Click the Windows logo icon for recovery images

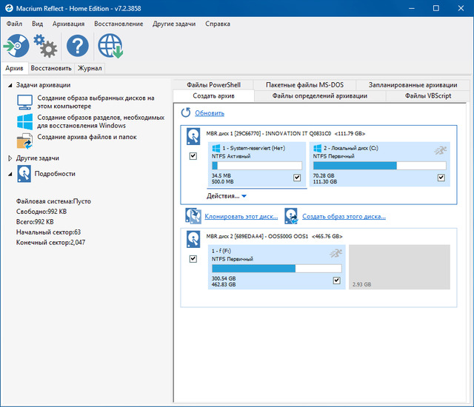click(25, 121)
